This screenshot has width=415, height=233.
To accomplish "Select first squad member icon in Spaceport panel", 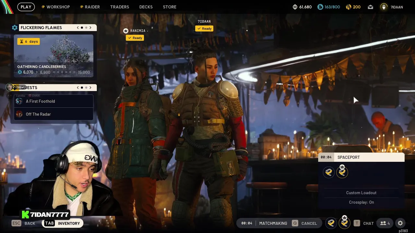I will point(329,172).
